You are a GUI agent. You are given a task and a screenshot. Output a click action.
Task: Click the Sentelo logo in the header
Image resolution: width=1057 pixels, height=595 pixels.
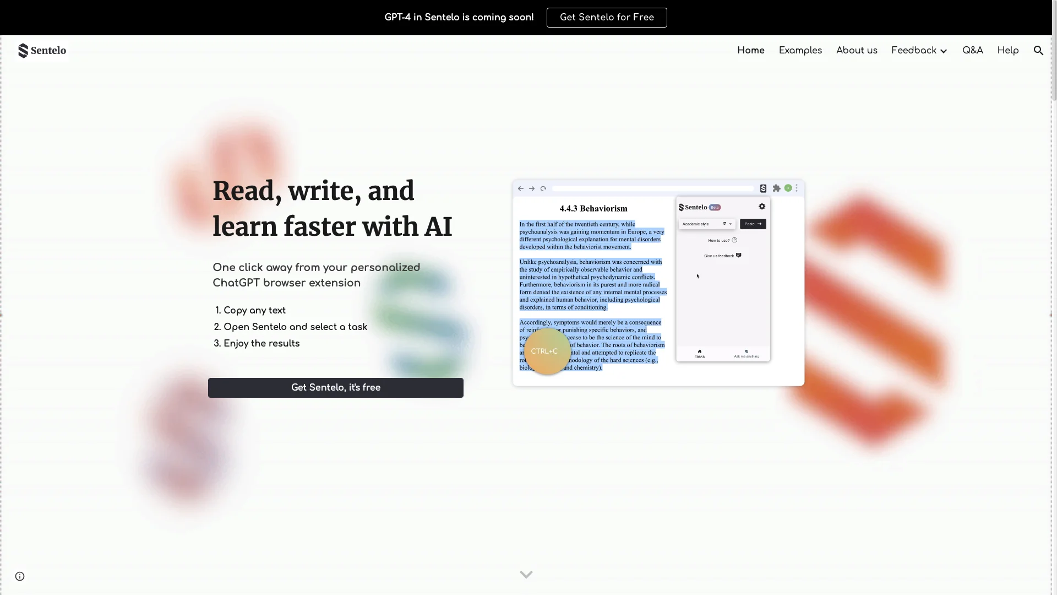pos(42,51)
